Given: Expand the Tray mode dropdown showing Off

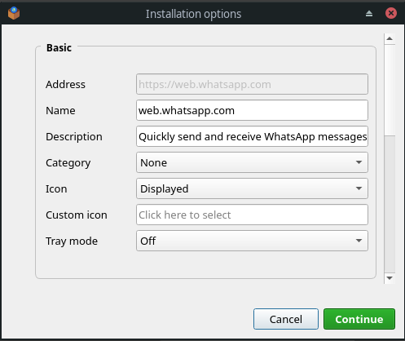Looking at the screenshot, I should click(x=252, y=241).
